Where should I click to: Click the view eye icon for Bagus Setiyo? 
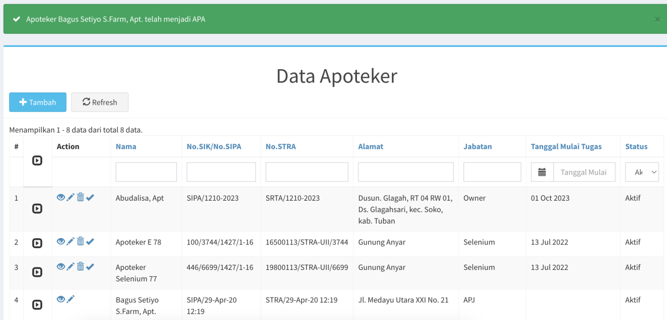61,299
